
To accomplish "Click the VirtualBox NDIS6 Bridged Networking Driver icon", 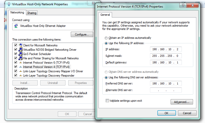I will point(21,49).
